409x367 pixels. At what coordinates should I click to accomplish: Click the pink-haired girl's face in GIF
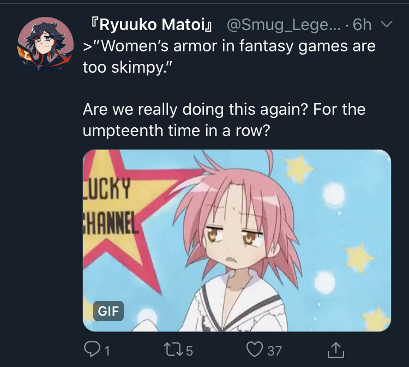tap(234, 235)
